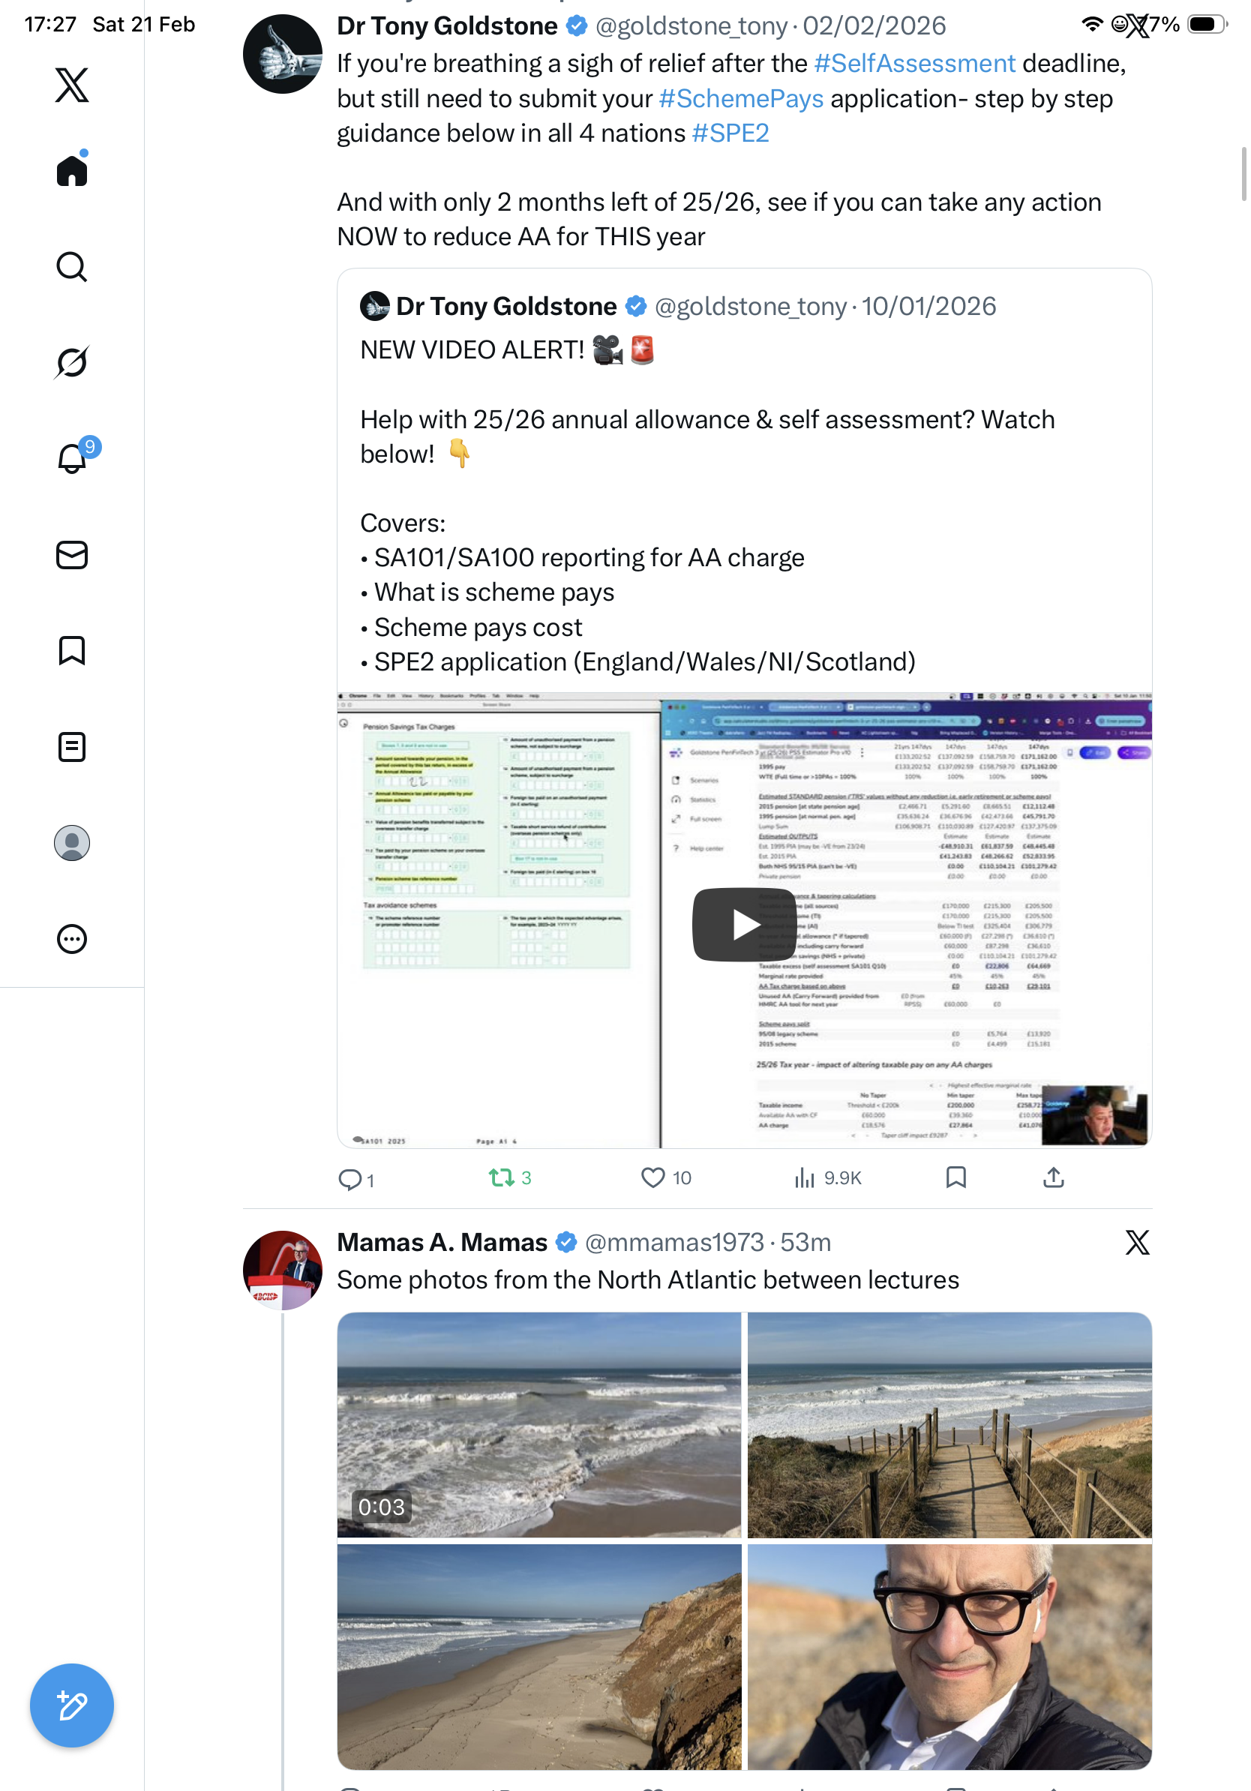The width and height of the screenshot is (1251, 1791).
Task: Tap the compose post button
Action: coord(72,1705)
